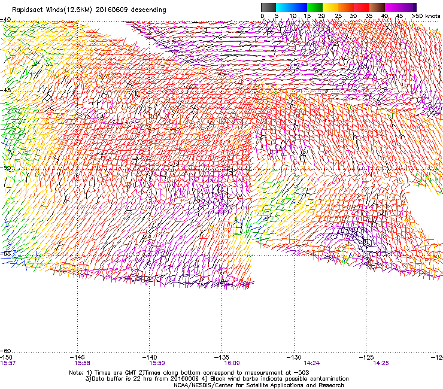The width and height of the screenshot is (443, 389).
Task: Click the magenta-purple 40–50 knots legend swatch
Action: click(399, 7)
